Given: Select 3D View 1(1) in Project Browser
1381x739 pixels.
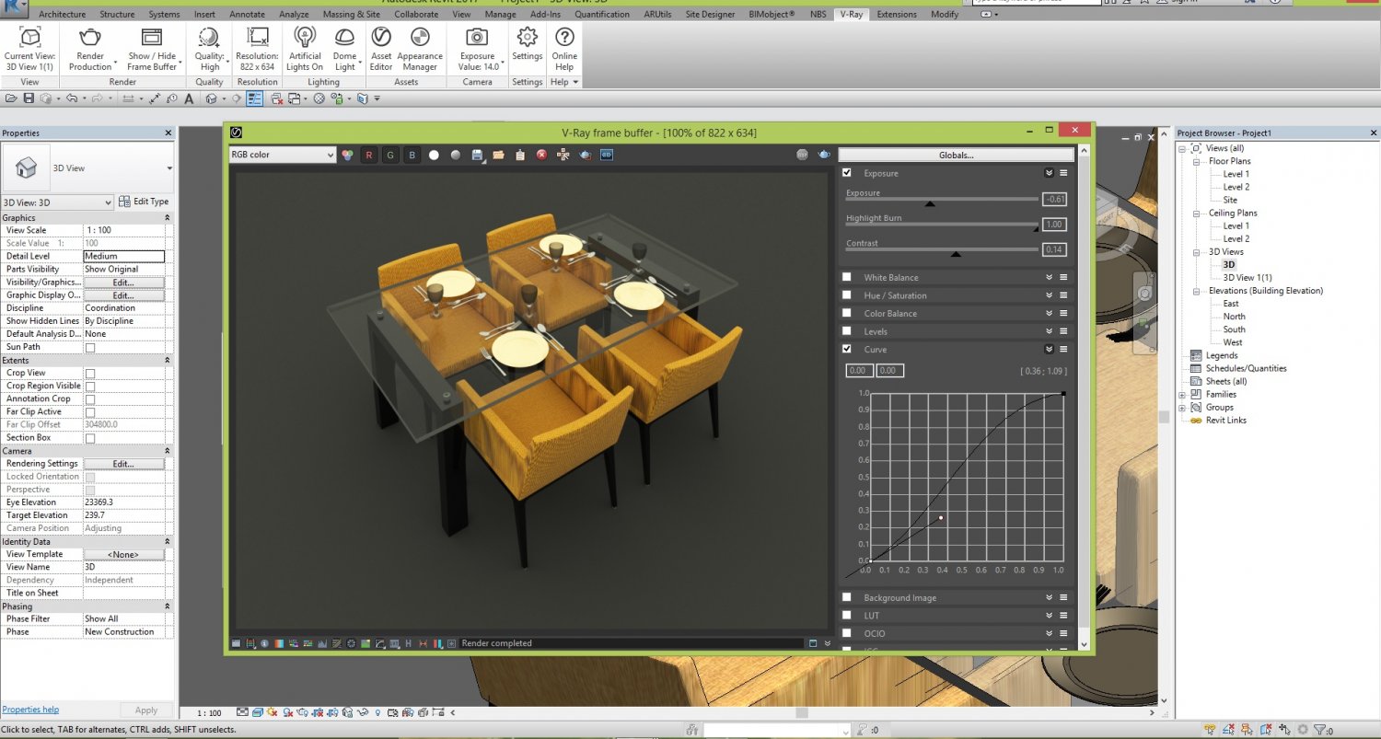Looking at the screenshot, I should (1248, 277).
